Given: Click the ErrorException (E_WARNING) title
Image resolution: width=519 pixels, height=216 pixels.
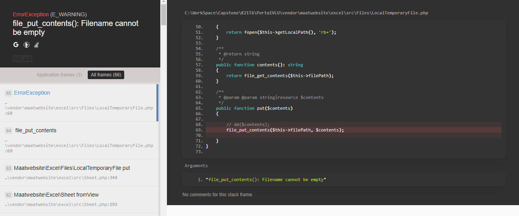Looking at the screenshot, I should pos(50,14).
